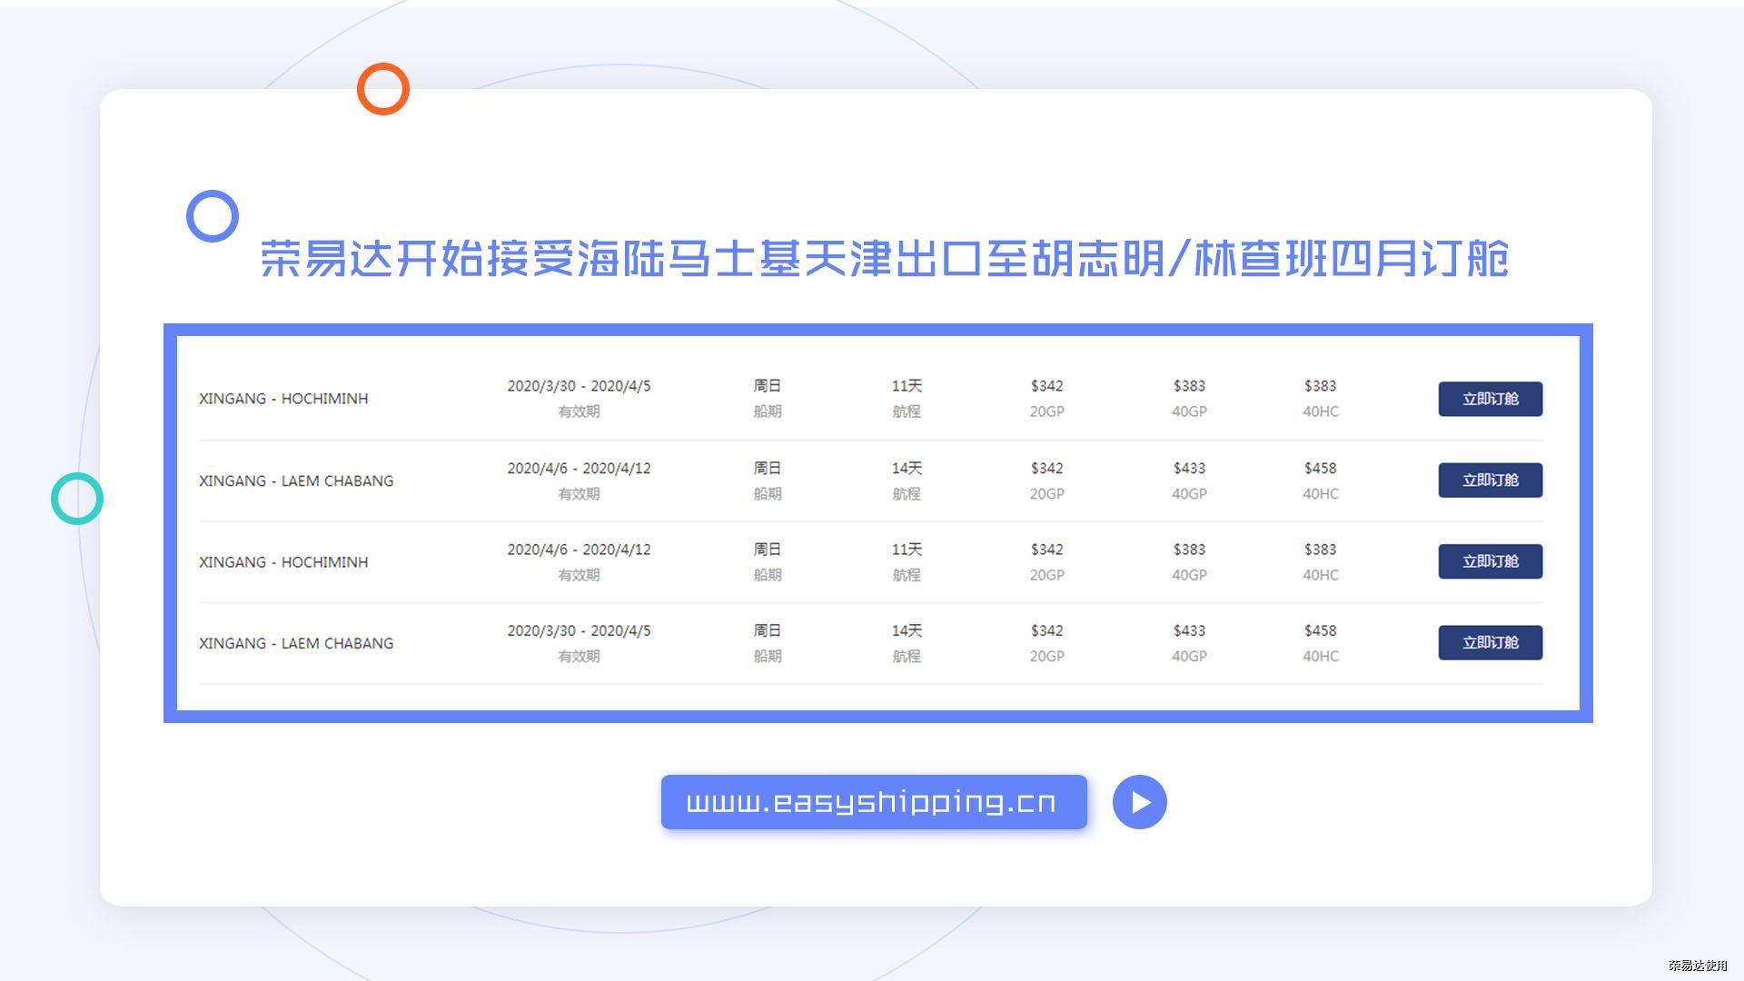The width and height of the screenshot is (1744, 981).
Task: Click $433 40GP price in fourth row
Action: click(1189, 630)
